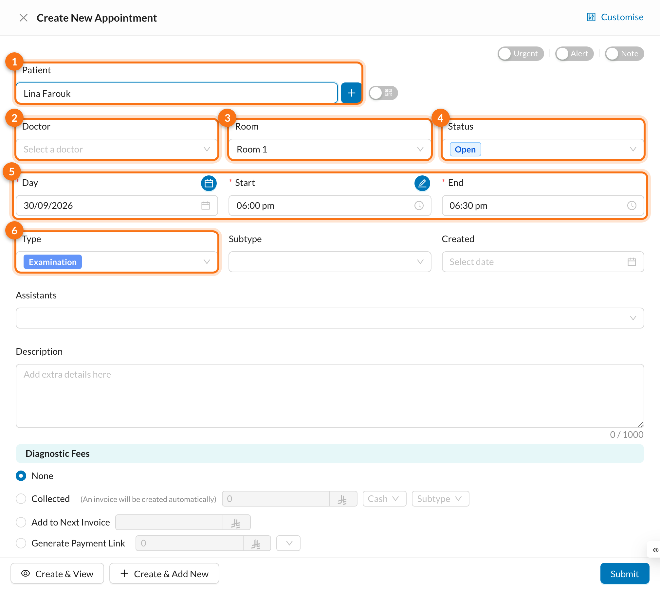The width and height of the screenshot is (660, 589).
Task: Open the Customise form layout link
Action: coord(615,17)
